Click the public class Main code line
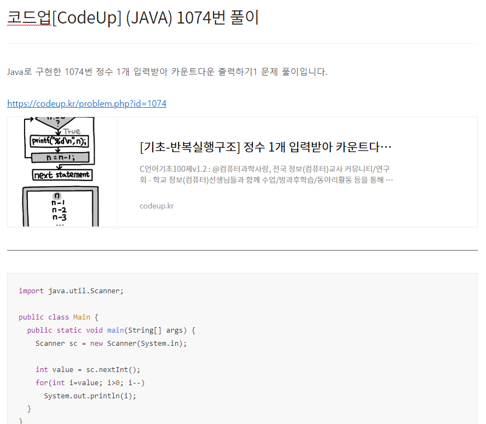Image resolution: width=486 pixels, height=424 pixels. [x=58, y=317]
